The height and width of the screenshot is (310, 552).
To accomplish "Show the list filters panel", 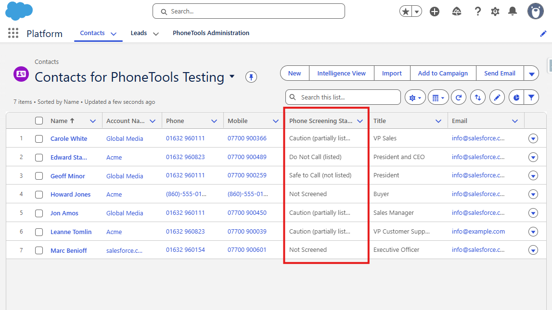I will point(531,98).
